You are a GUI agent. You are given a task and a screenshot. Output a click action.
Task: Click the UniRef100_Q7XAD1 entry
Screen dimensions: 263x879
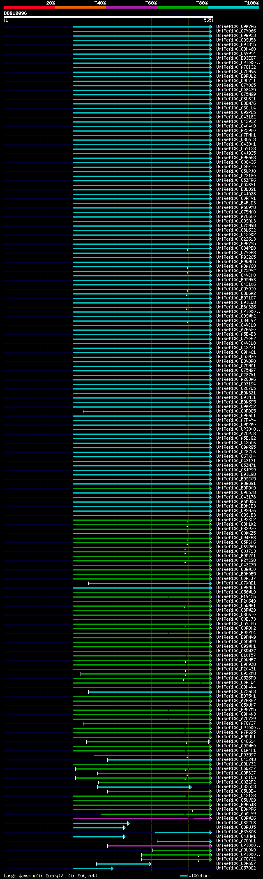pyautogui.click(x=236, y=583)
